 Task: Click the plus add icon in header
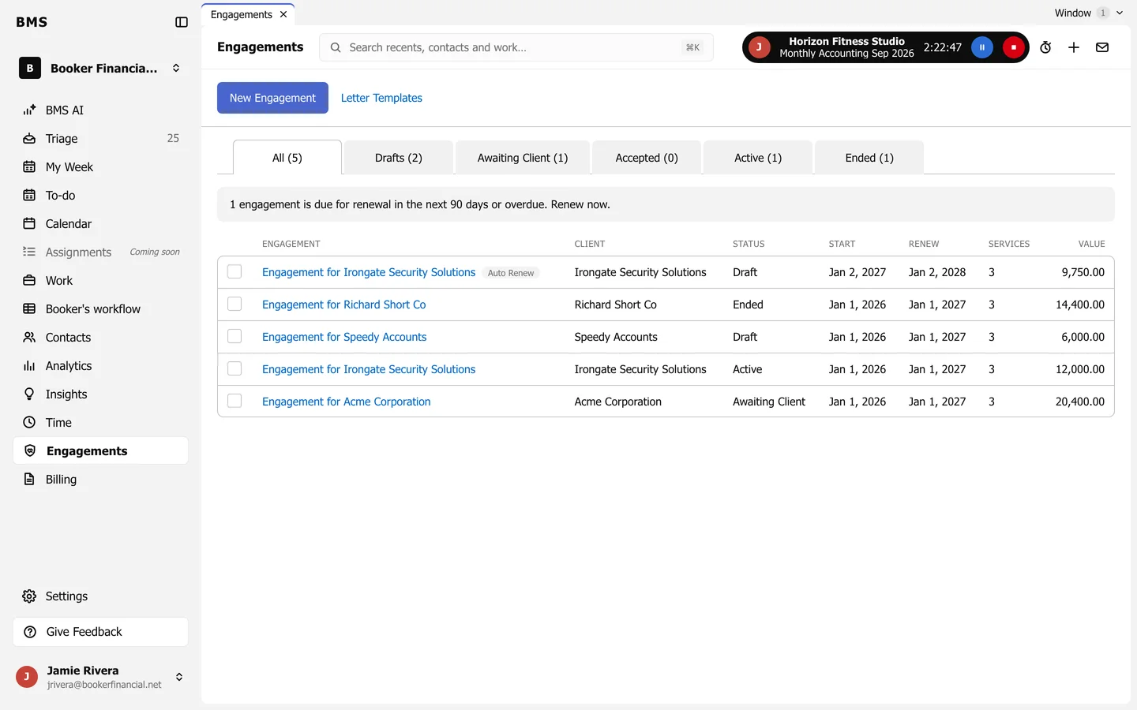1074,47
